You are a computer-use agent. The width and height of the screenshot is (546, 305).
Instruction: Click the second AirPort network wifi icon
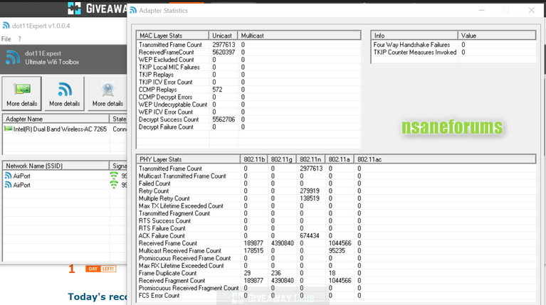(8, 185)
